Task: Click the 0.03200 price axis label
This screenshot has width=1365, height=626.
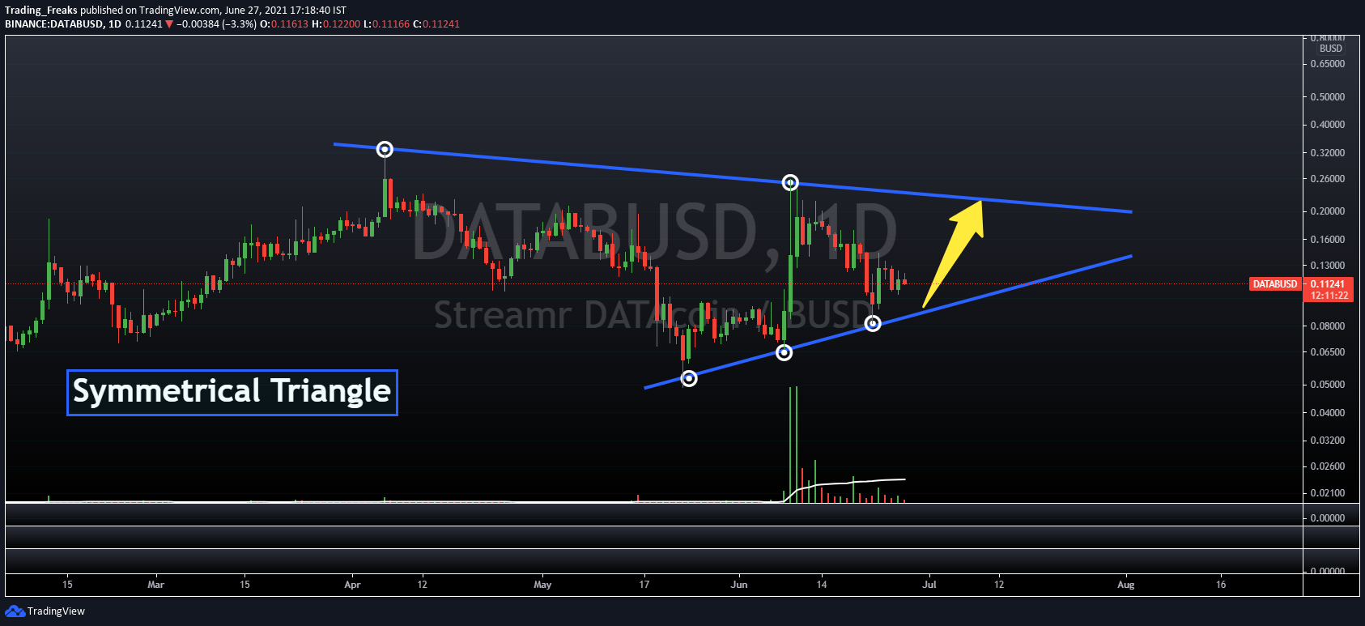Action: 1328,441
